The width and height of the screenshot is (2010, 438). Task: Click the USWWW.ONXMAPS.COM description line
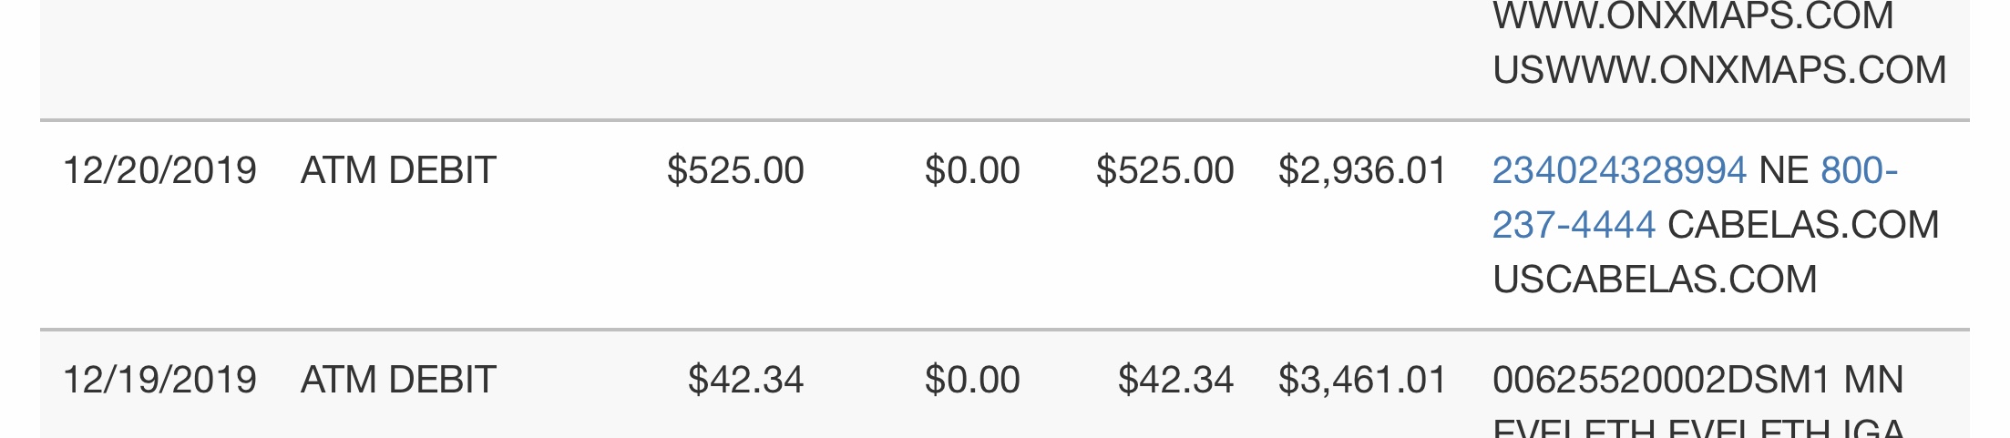[1719, 70]
